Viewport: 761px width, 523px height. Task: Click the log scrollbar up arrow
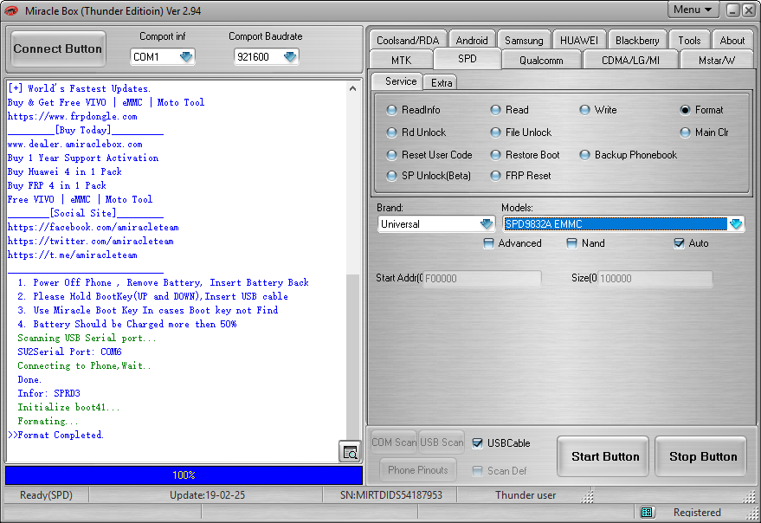tap(353, 88)
